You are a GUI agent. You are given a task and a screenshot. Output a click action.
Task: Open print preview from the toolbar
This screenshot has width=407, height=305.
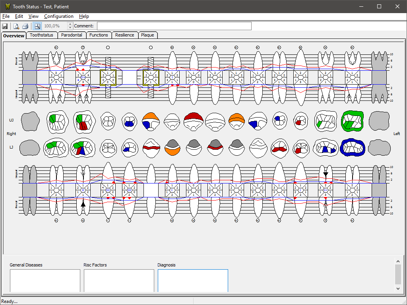[16, 26]
